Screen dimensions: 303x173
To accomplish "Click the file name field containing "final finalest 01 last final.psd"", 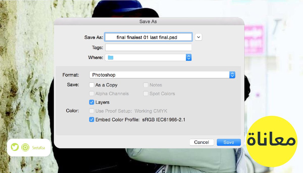I will coord(149,37).
